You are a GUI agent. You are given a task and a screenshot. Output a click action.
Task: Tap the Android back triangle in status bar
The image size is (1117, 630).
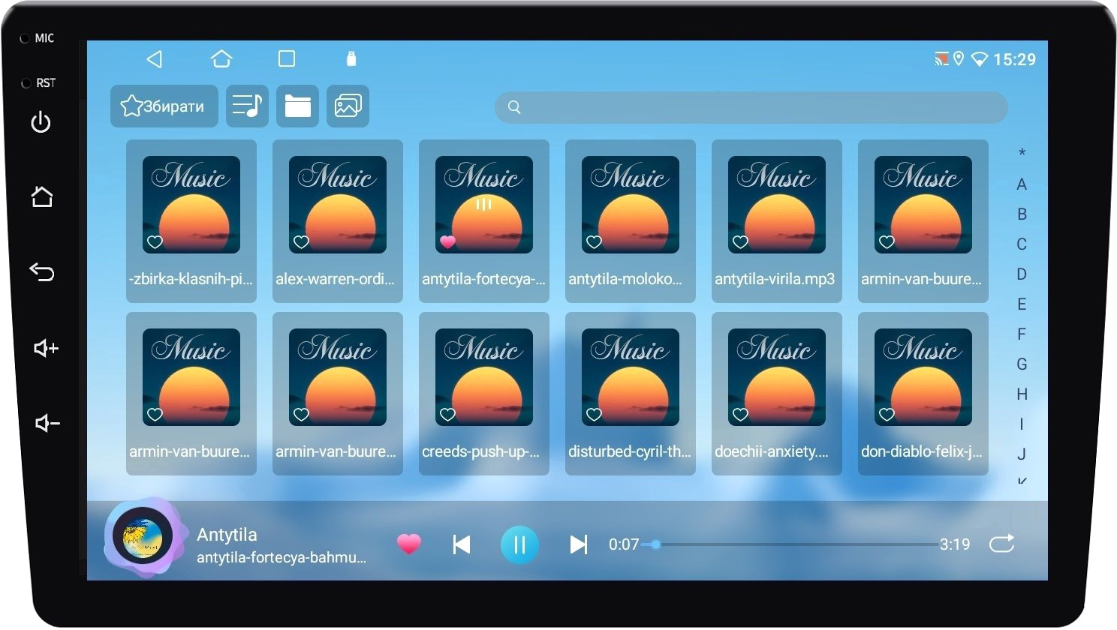(155, 59)
